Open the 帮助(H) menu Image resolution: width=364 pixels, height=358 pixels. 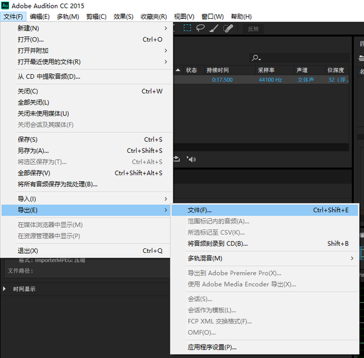[241, 17]
